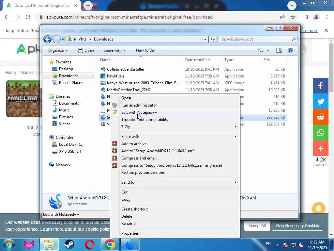Click the UAC shield icon beside Run as administrator
334x251 pixels.
pos(114,105)
